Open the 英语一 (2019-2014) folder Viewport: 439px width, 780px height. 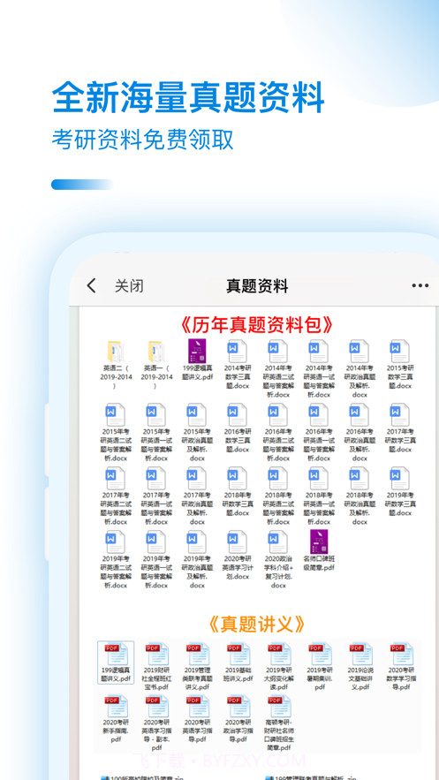[x=156, y=365]
